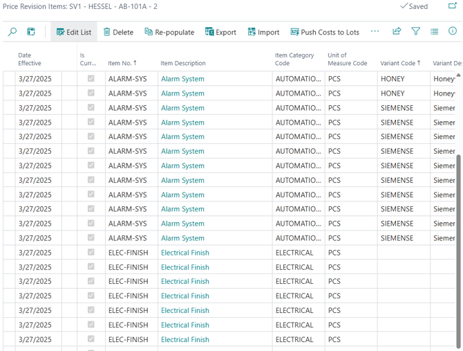The width and height of the screenshot is (463, 351).
Task: Open page in new window icon
Action: coord(453,6)
